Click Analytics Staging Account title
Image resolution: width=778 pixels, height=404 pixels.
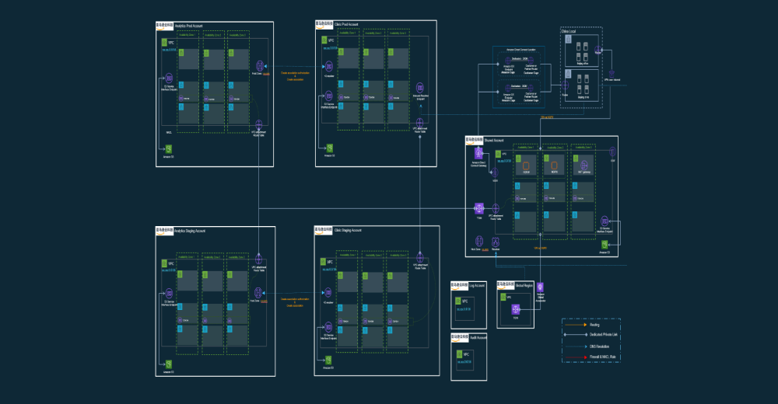(x=190, y=231)
